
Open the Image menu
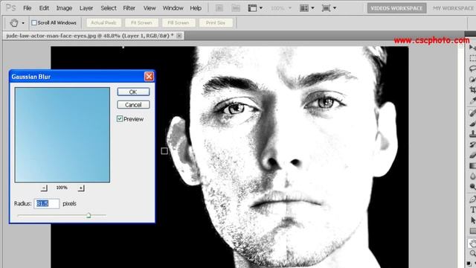(65, 8)
